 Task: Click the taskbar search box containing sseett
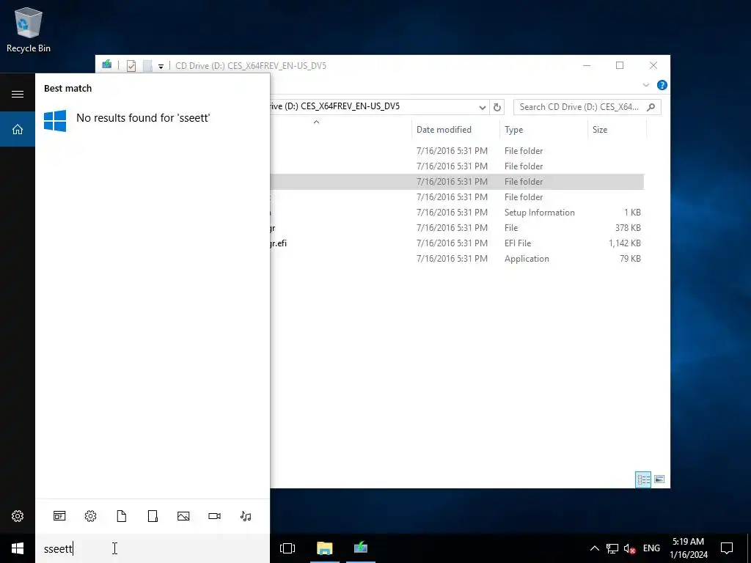pyautogui.click(x=153, y=548)
